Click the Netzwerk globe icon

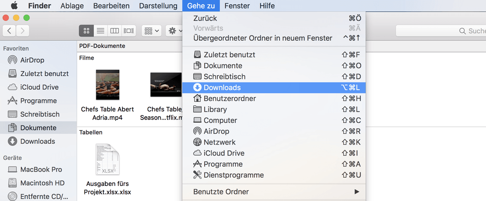click(x=197, y=142)
